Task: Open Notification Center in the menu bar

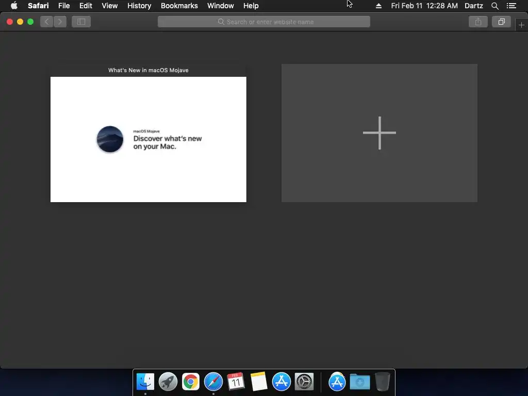Action: 511,6
